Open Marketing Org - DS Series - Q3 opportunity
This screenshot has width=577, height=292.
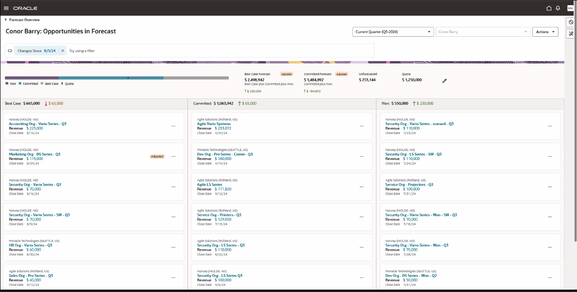[34, 154]
